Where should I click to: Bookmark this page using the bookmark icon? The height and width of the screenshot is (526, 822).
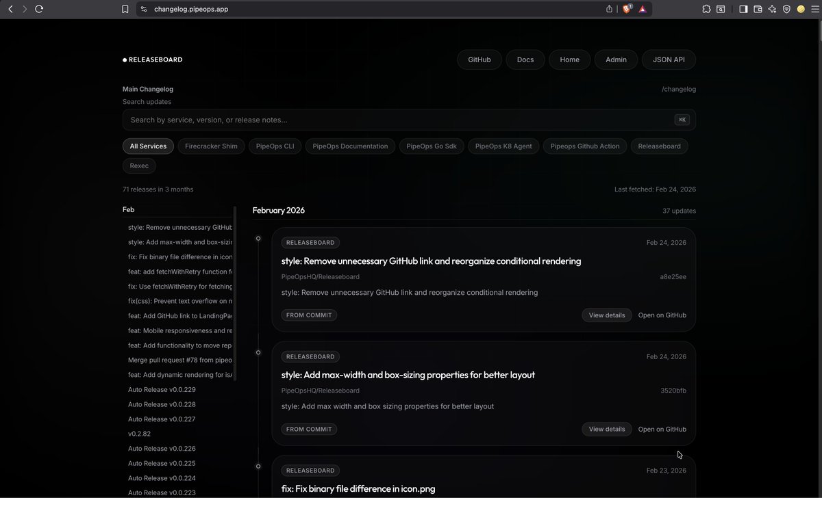coord(125,9)
